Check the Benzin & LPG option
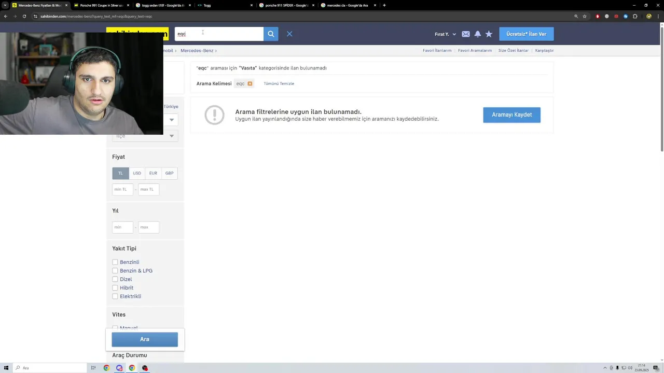664x373 pixels. (115, 270)
